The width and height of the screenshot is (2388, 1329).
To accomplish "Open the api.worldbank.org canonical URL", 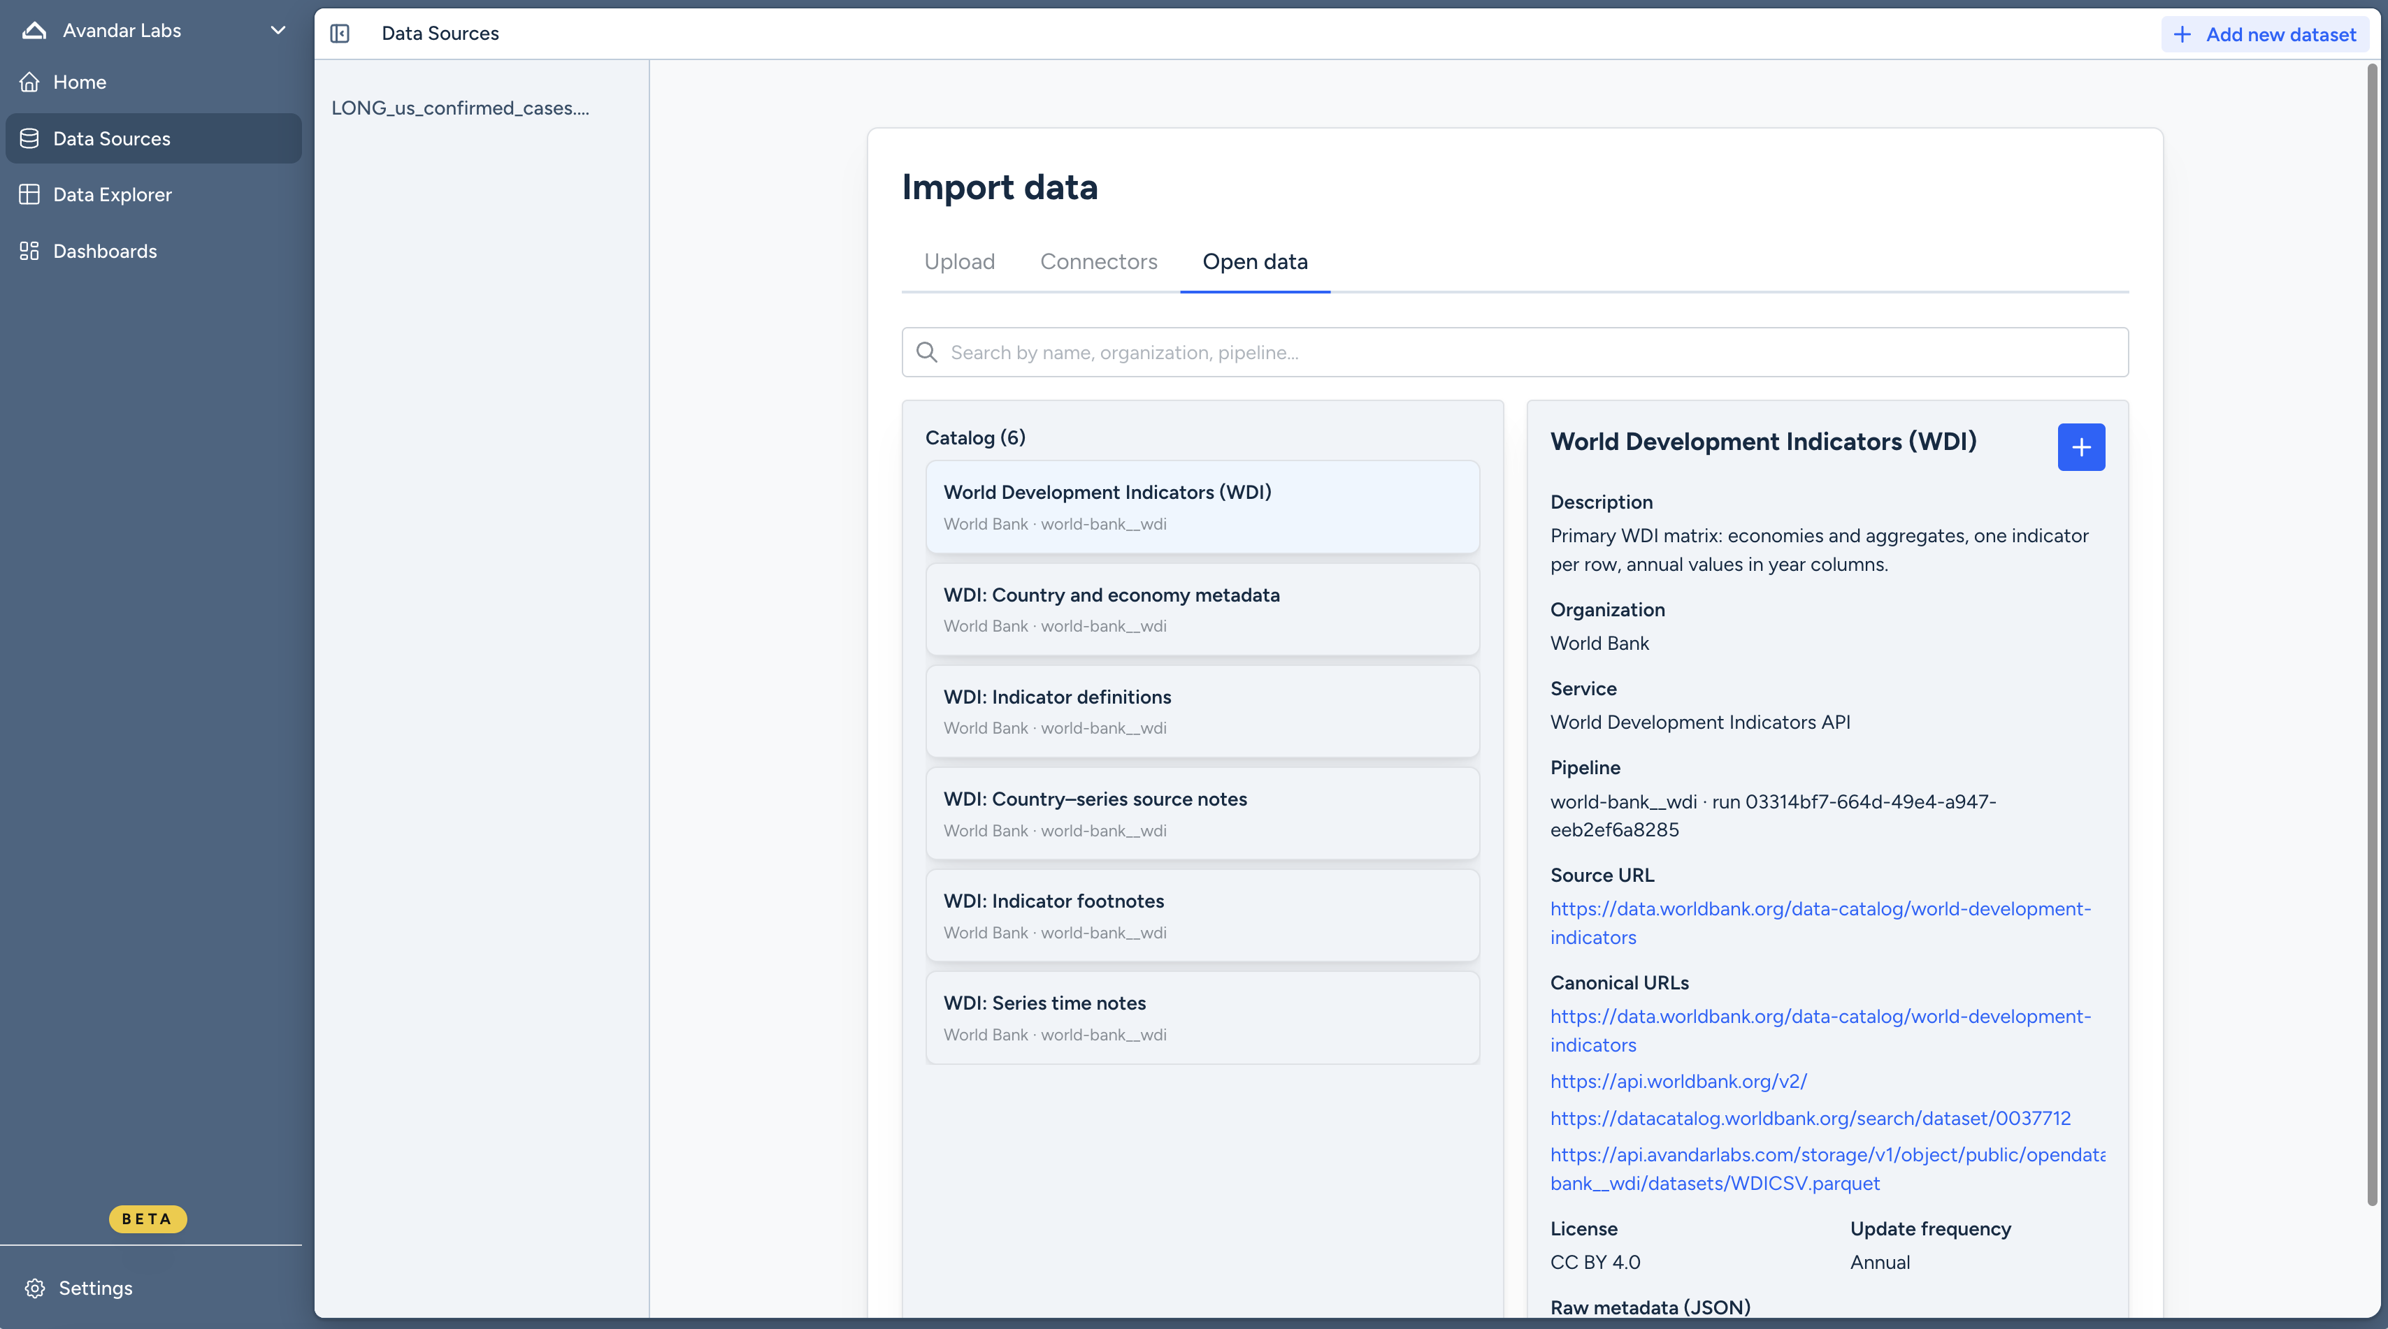I will point(1677,1081).
